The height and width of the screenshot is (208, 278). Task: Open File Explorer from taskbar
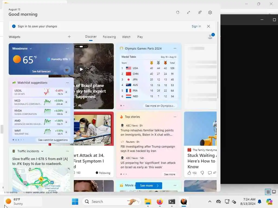coord(148,201)
